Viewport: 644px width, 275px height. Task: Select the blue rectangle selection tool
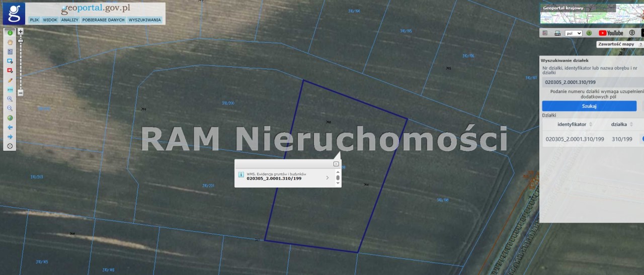pos(10,61)
